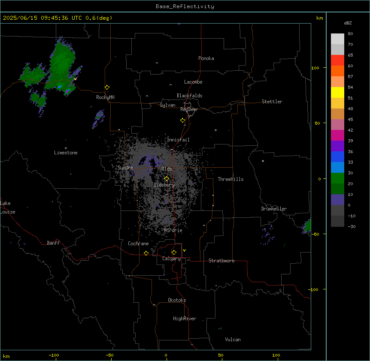
Task: Click the asterisk marker above Limestone
Action: [66, 148]
